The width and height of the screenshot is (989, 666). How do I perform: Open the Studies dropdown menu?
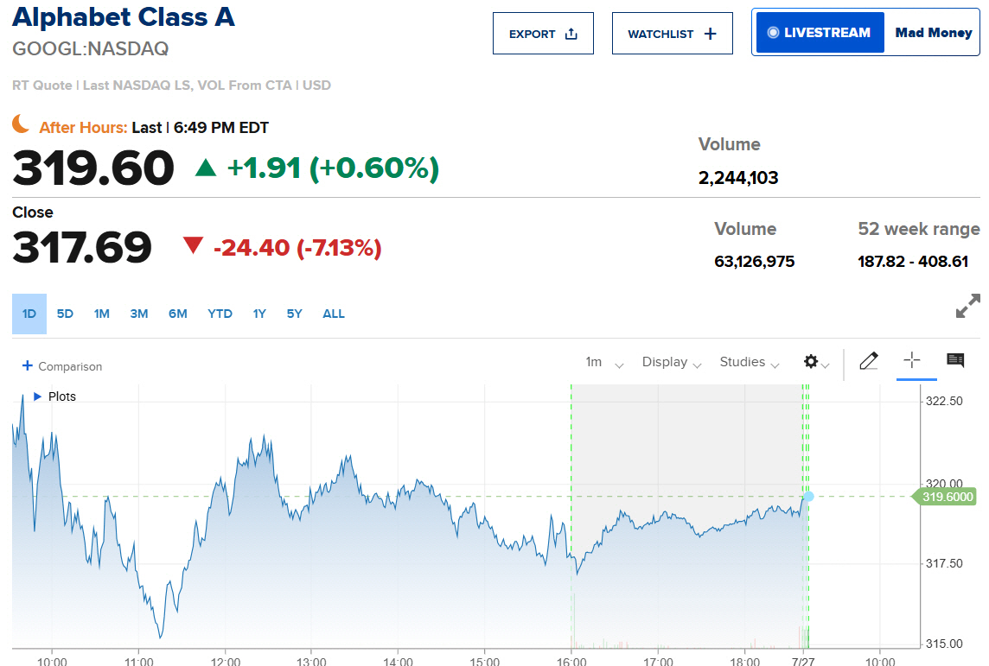pos(750,362)
